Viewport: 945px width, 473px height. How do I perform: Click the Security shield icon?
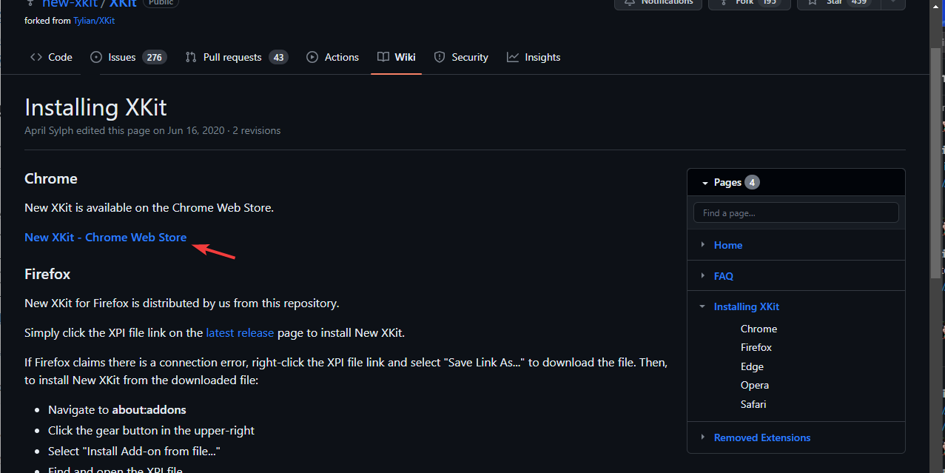coord(440,57)
